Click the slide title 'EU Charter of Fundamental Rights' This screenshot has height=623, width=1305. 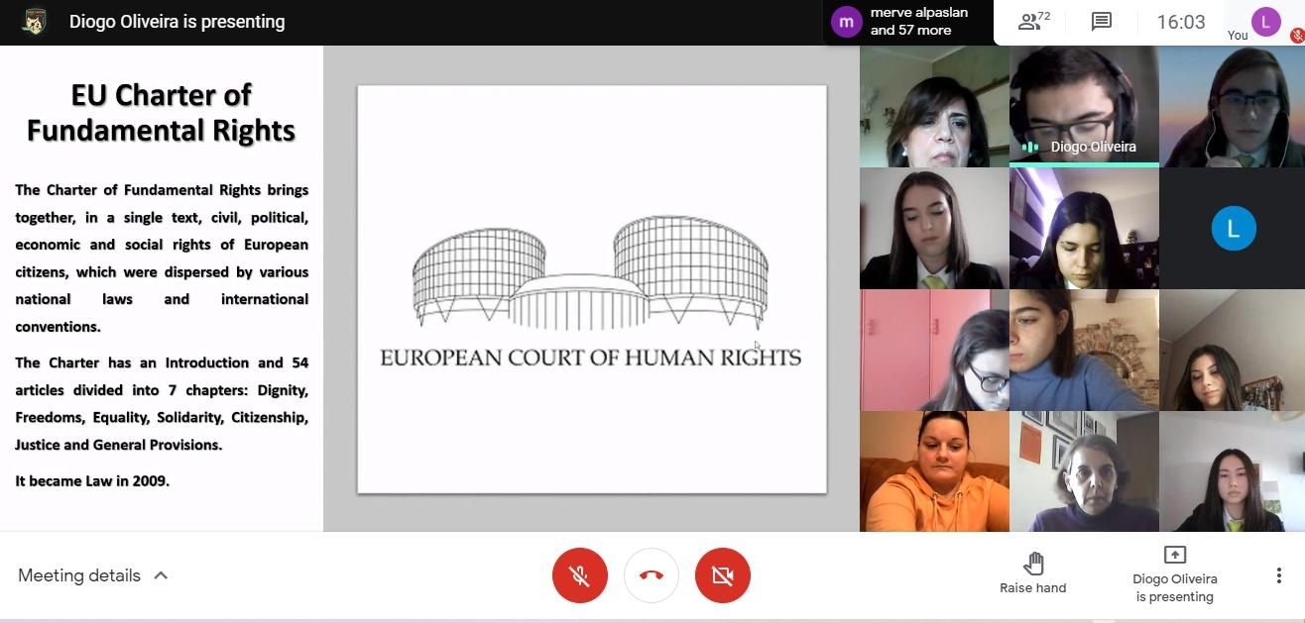(162, 112)
